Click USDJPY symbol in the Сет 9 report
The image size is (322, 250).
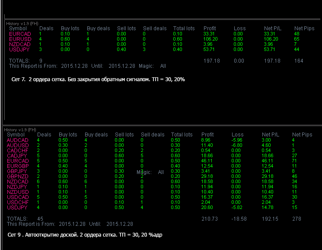[17, 208]
